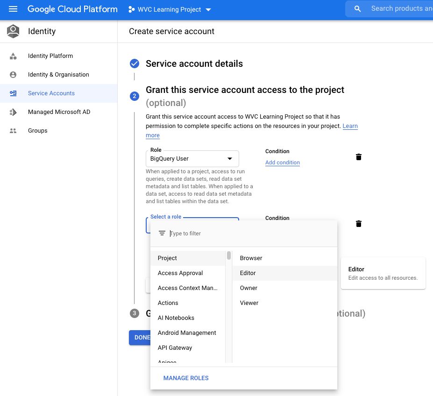Open Managed Microsoft AD page
433x396 pixels.
(59, 112)
